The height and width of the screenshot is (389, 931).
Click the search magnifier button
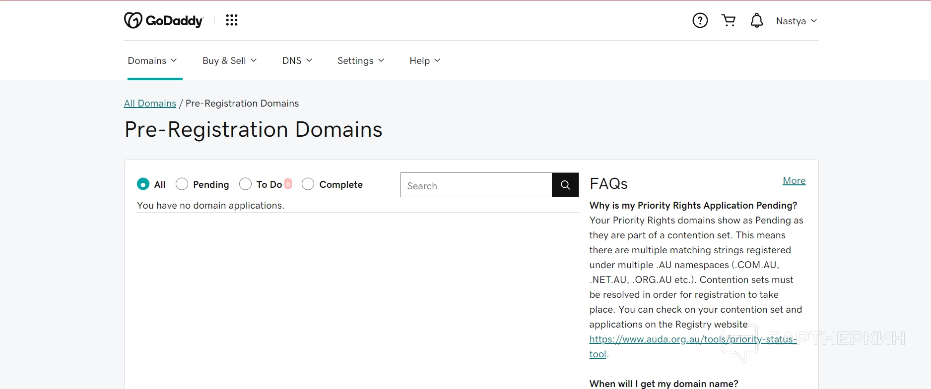point(565,185)
